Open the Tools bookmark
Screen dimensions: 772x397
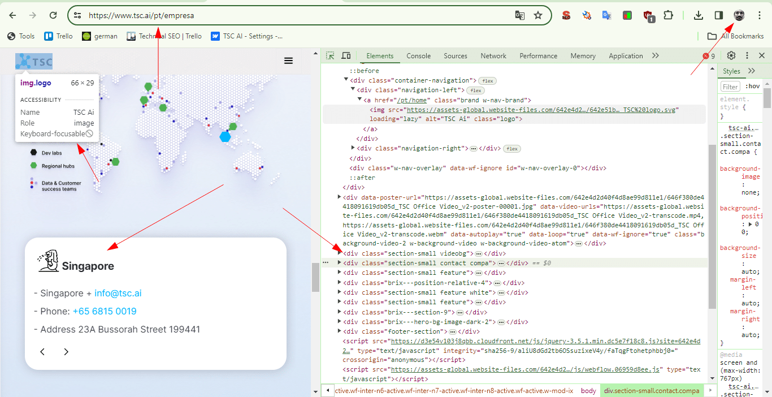[x=21, y=36]
